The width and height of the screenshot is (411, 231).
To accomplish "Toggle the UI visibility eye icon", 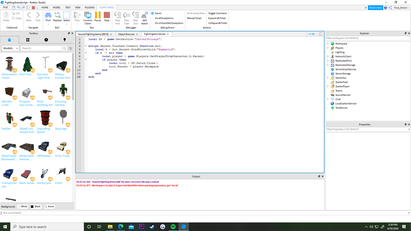I will coord(312,34).
